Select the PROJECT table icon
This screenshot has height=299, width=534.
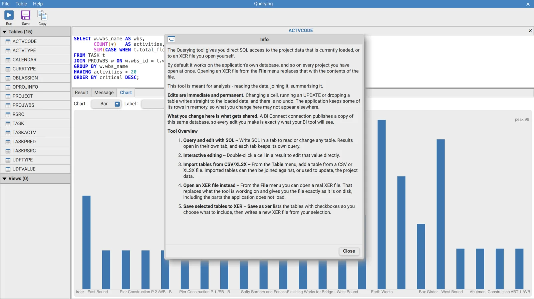(x=8, y=96)
